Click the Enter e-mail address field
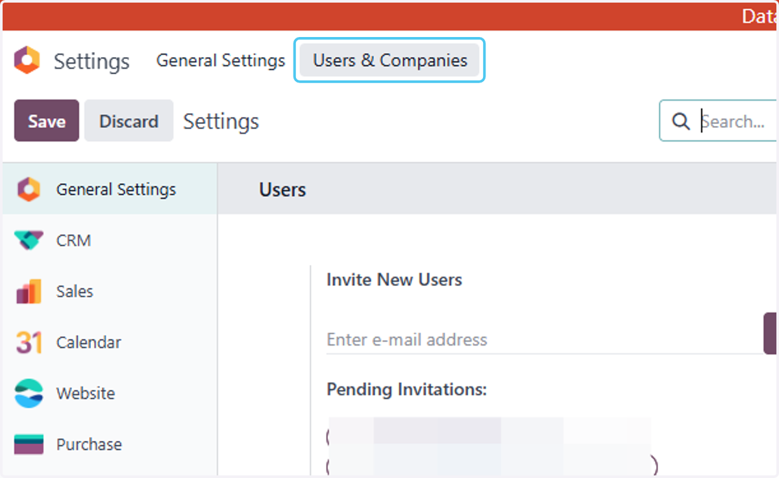Screen dimensions: 779x478 pyautogui.click(x=544, y=340)
